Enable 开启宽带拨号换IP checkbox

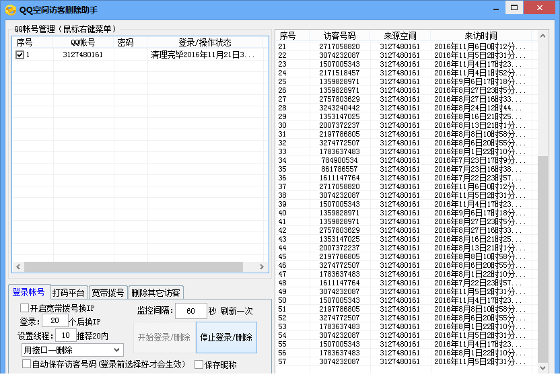[24, 308]
